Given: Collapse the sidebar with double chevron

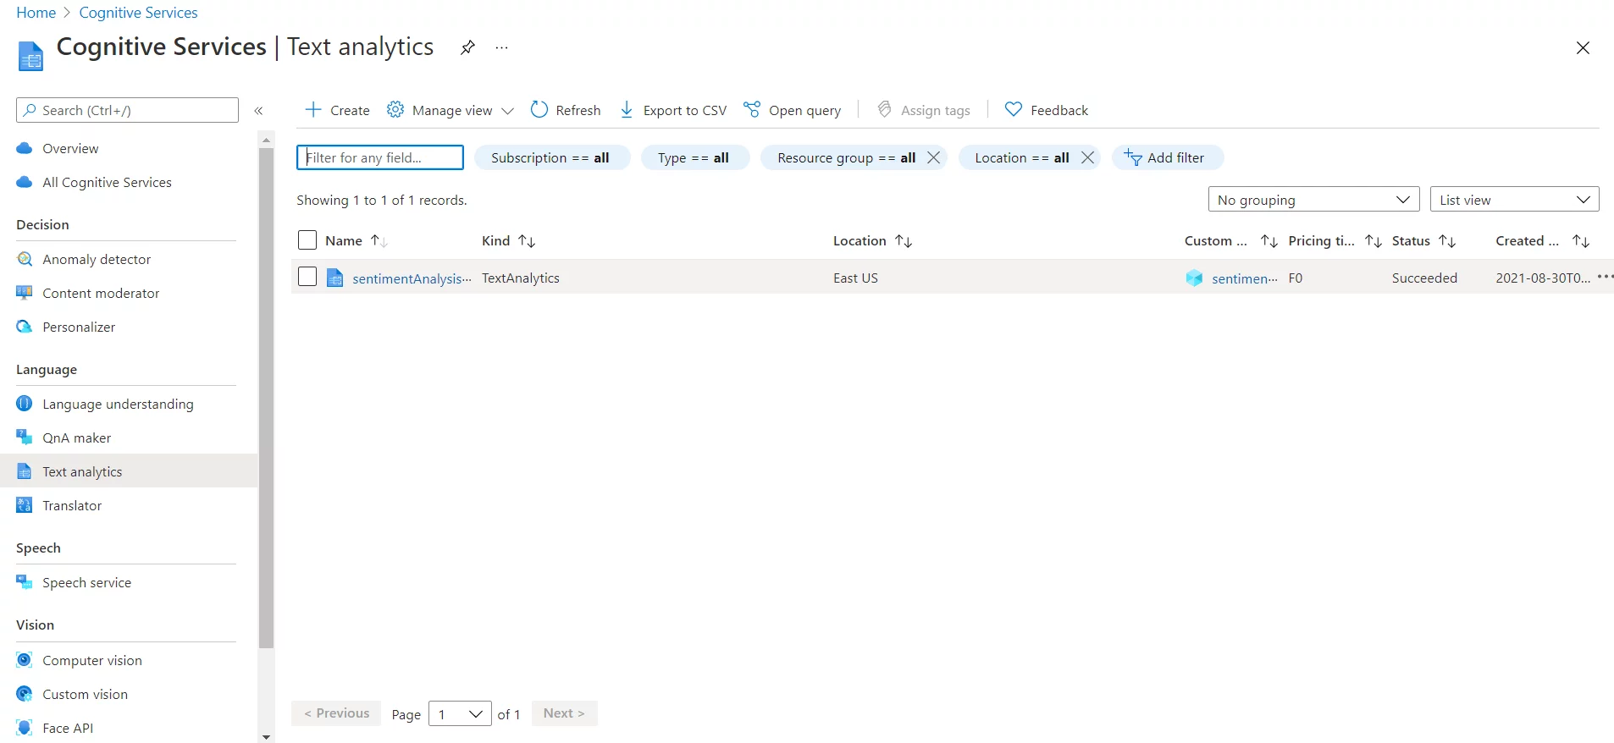Looking at the screenshot, I should coord(259,111).
